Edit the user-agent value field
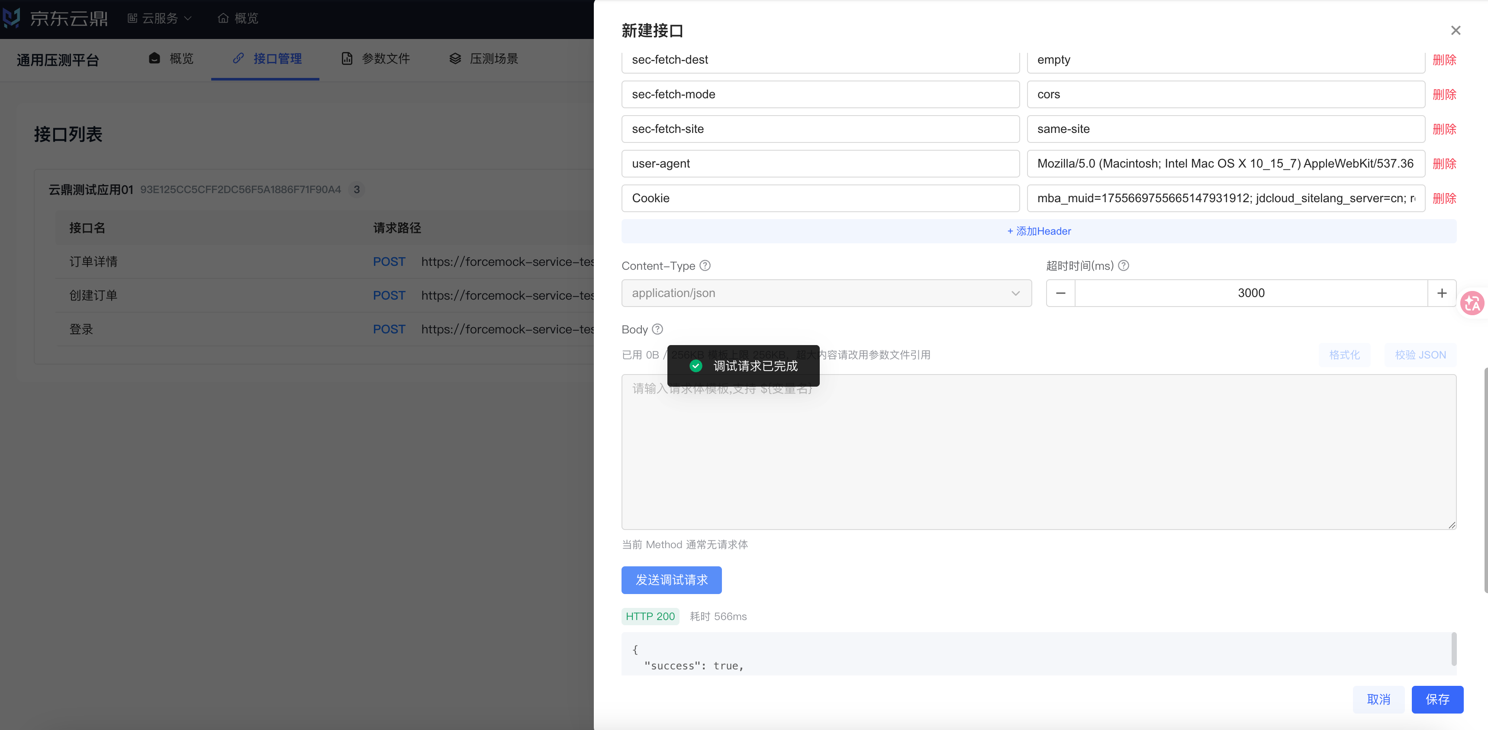This screenshot has width=1488, height=730. coord(1226,164)
